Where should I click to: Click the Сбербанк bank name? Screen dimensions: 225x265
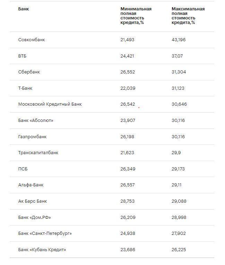(29, 72)
